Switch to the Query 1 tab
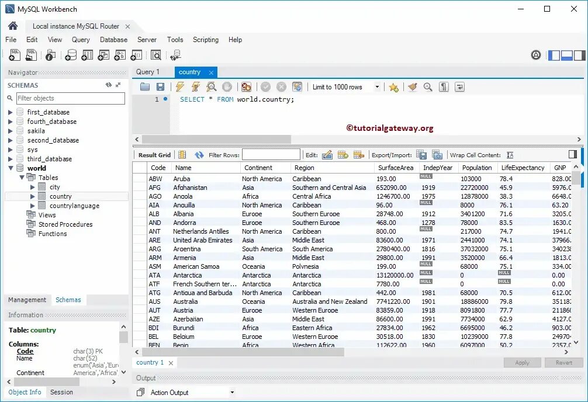The image size is (588, 402). coord(147,72)
